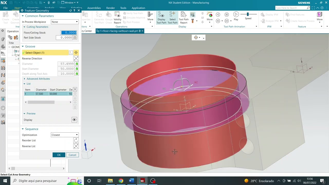
Task: Collapse the Sequence section
Action: 23,129
